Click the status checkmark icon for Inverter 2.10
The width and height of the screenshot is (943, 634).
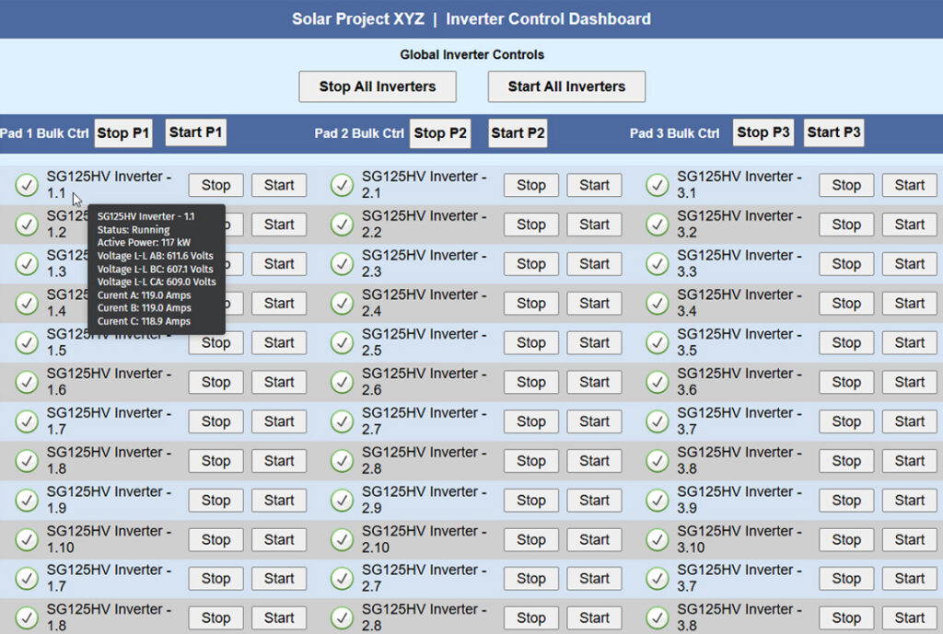[342, 539]
